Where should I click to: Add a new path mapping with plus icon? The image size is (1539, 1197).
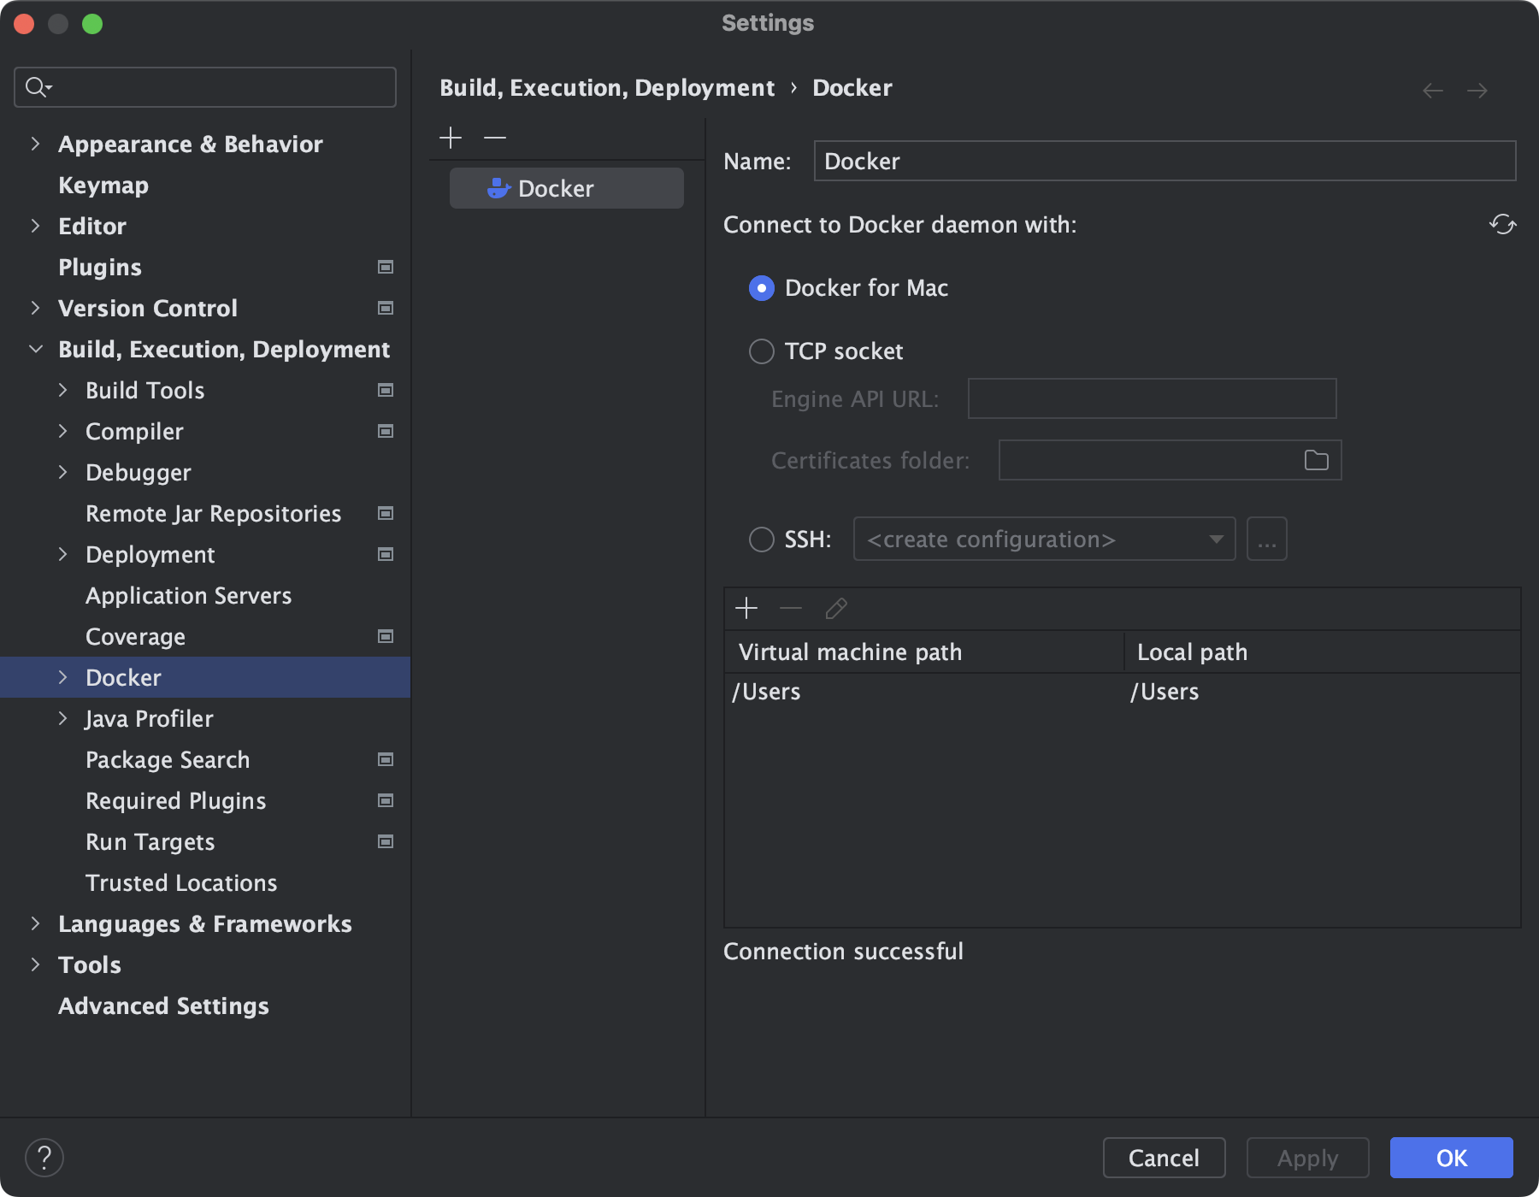[746, 608]
